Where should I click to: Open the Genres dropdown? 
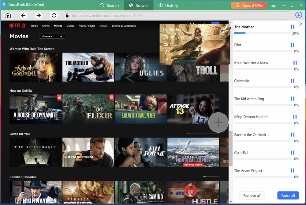point(52,36)
